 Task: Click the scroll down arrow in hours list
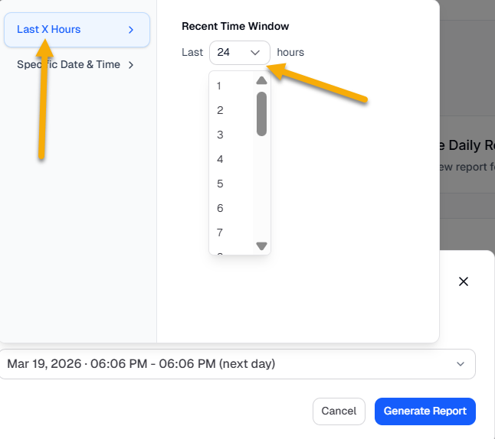tap(261, 246)
